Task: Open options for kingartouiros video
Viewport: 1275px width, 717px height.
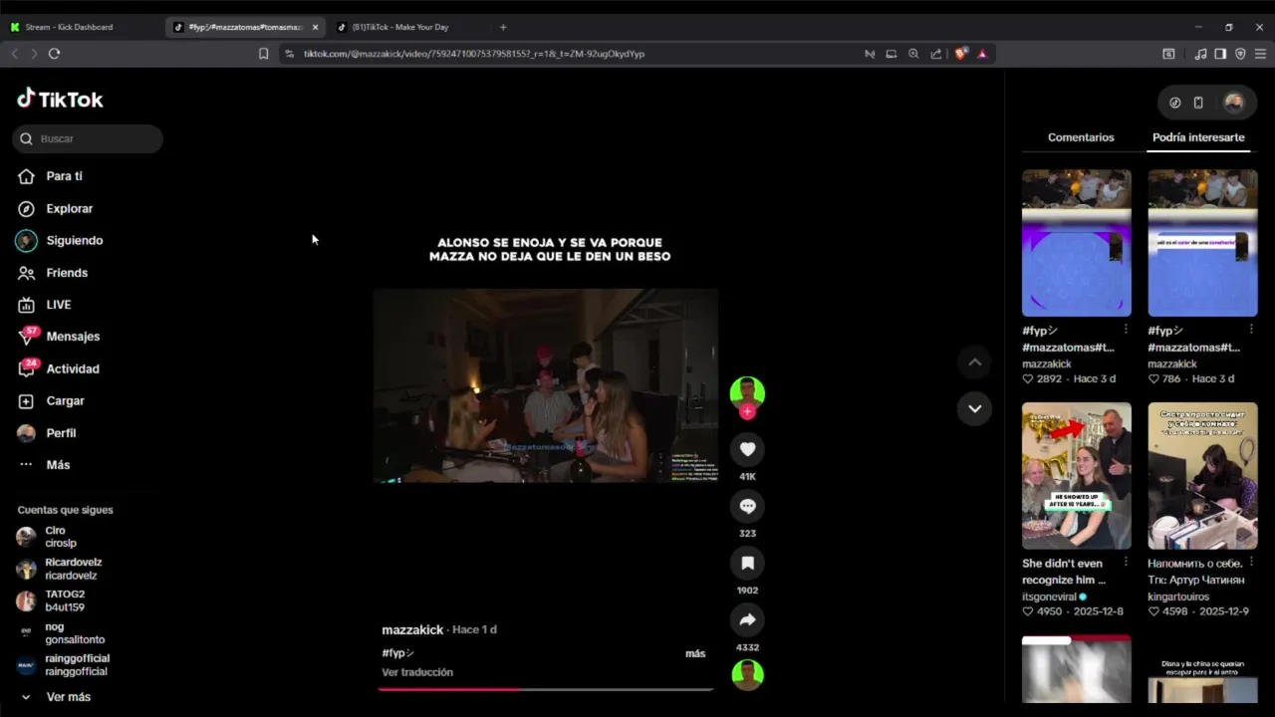Action: click(1251, 563)
